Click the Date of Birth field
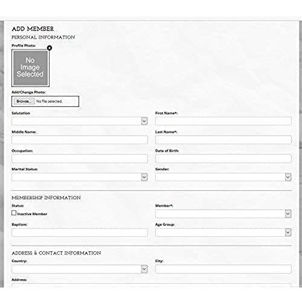The width and height of the screenshot is (302, 302). coord(223,158)
